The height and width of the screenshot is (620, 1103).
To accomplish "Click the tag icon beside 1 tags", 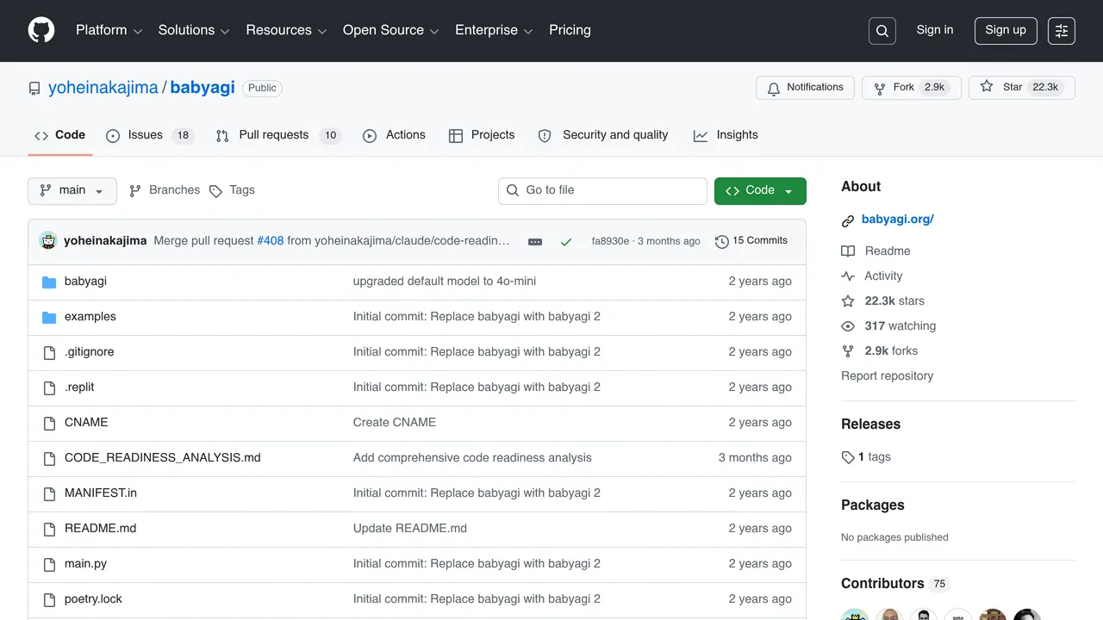I will [848, 457].
